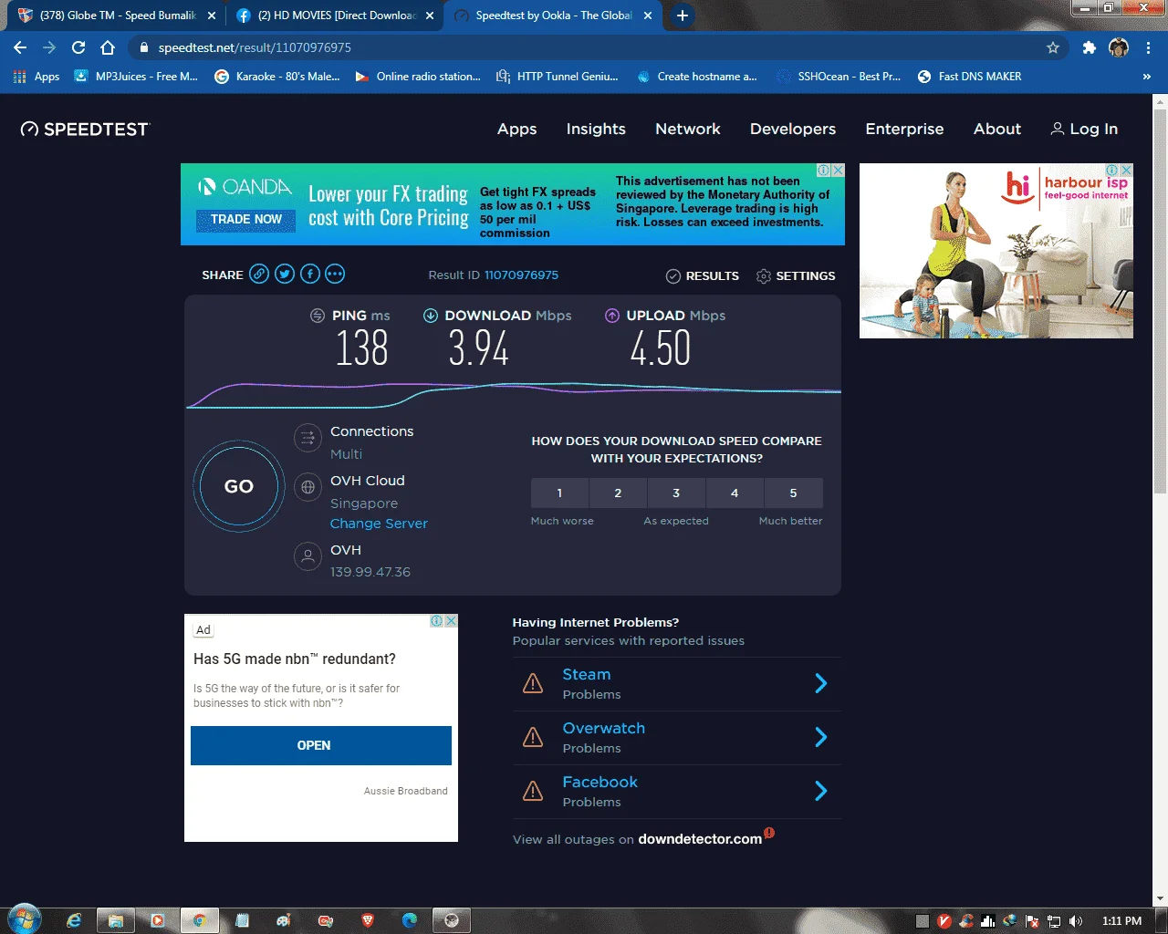Screen dimensions: 1168x934
Task: Open the About menu item
Action: pos(997,130)
